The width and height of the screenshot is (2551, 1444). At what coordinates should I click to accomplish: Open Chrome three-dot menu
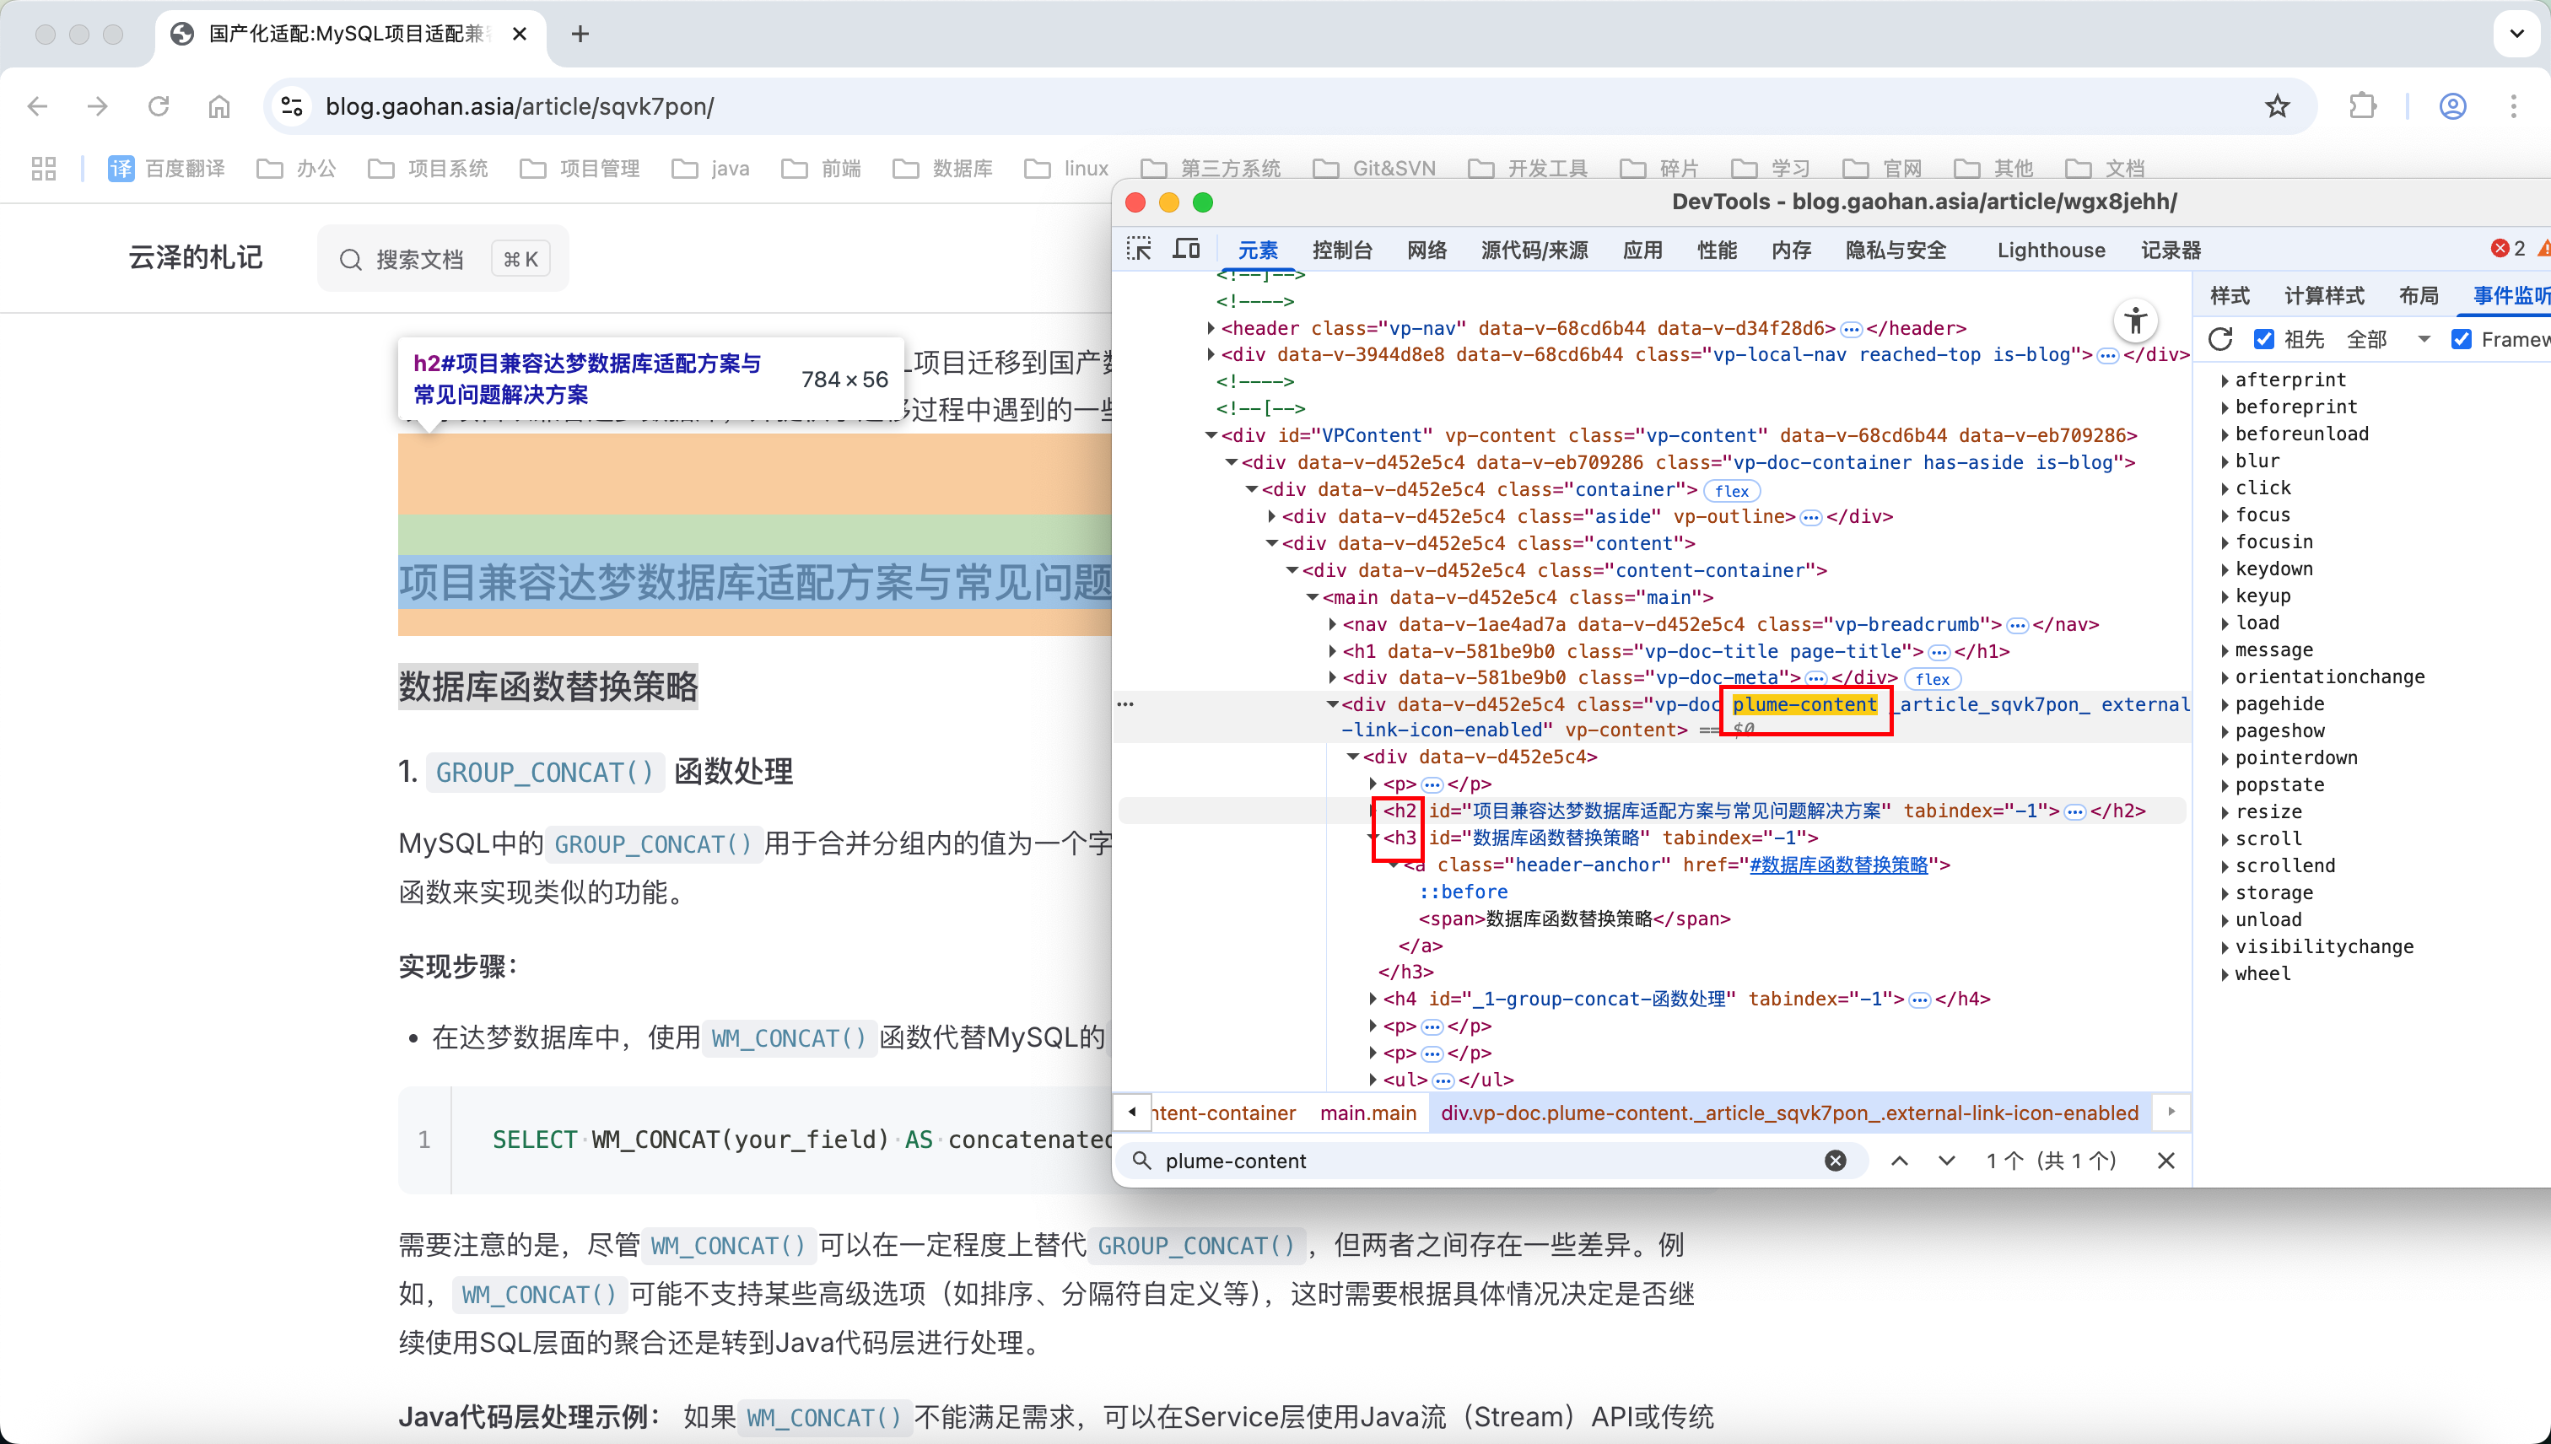(2513, 106)
